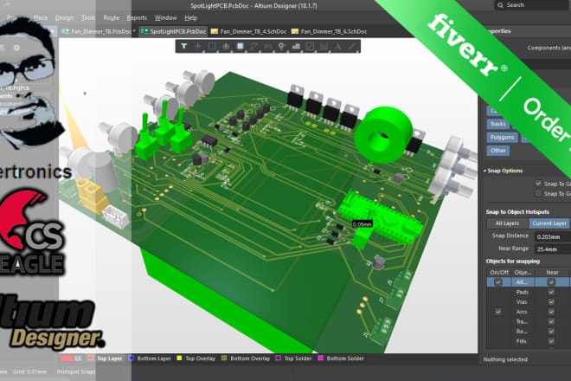This screenshot has width=571, height=381.
Task: Select the Top Solder layer tab
Action: point(294,358)
